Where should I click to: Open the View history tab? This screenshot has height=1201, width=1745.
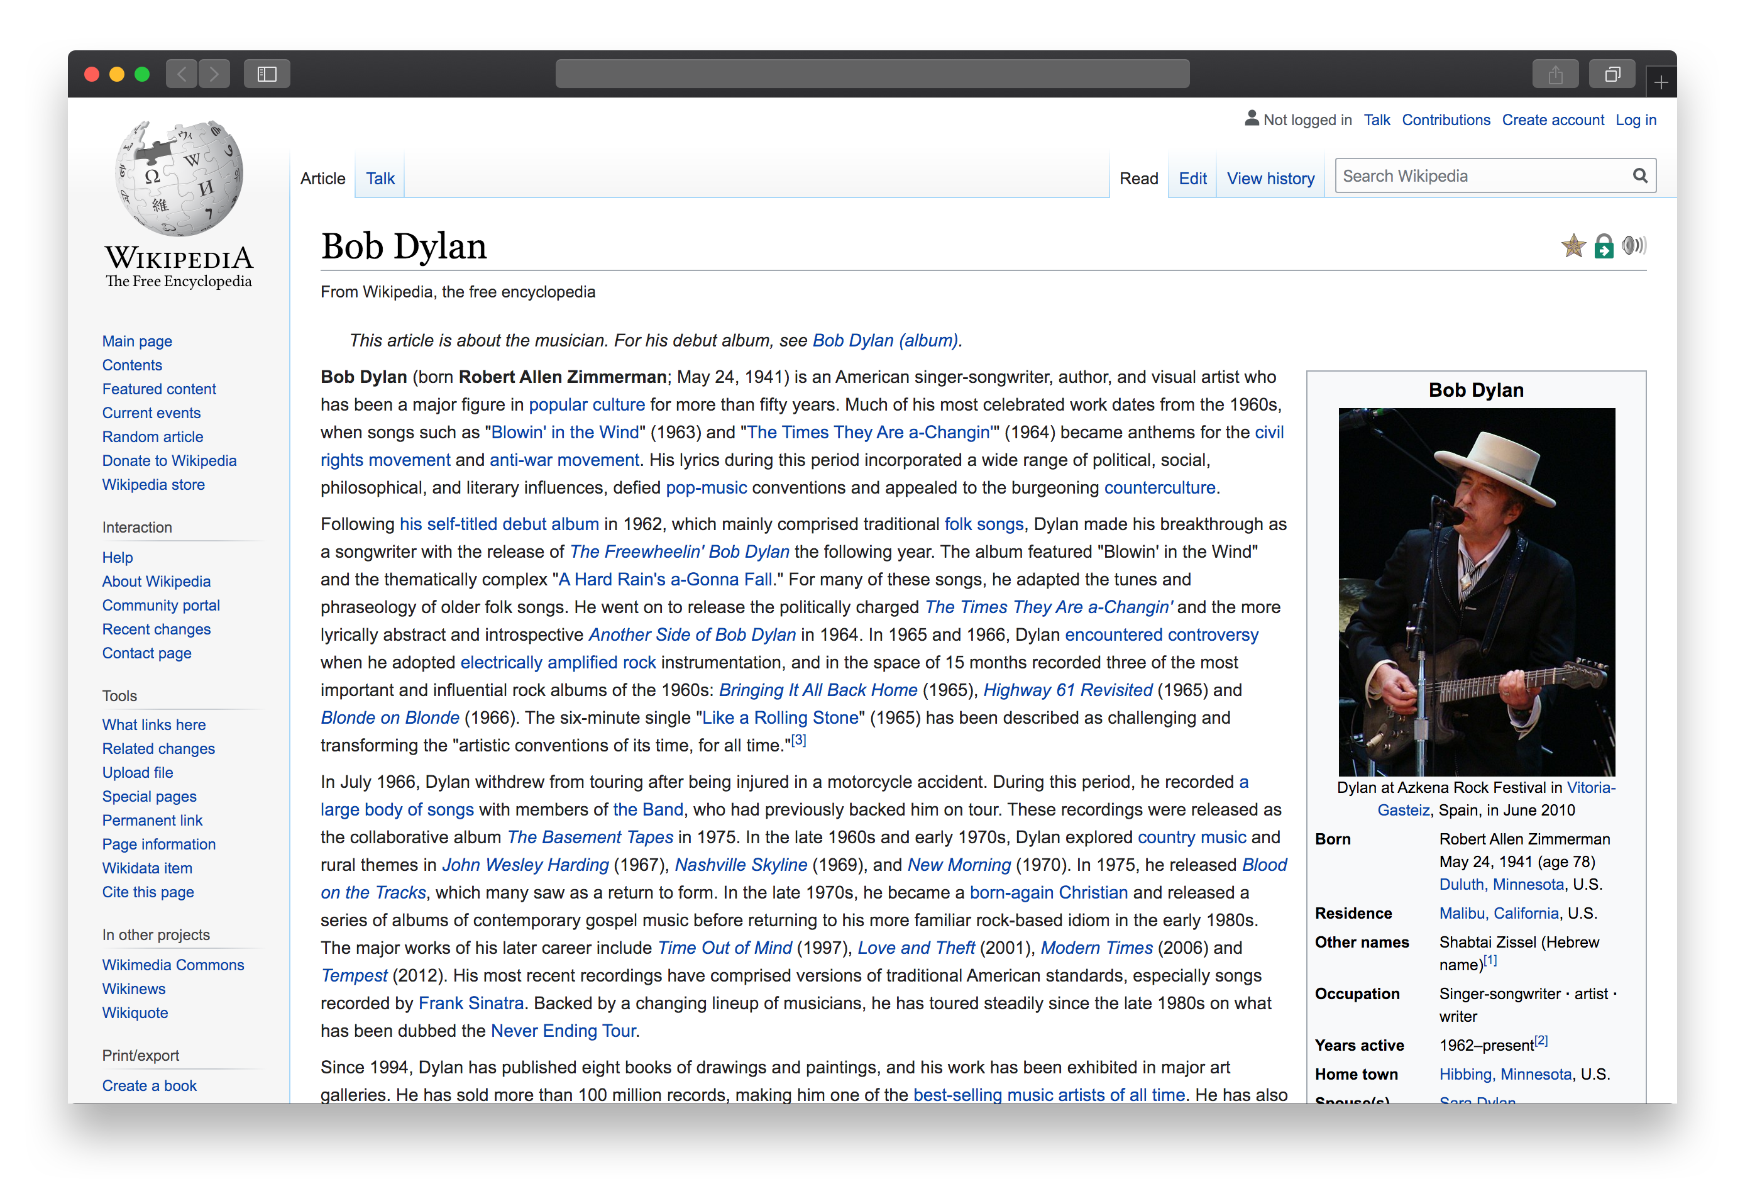1271,179
